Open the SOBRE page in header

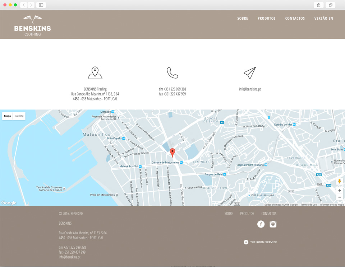pos(243,18)
